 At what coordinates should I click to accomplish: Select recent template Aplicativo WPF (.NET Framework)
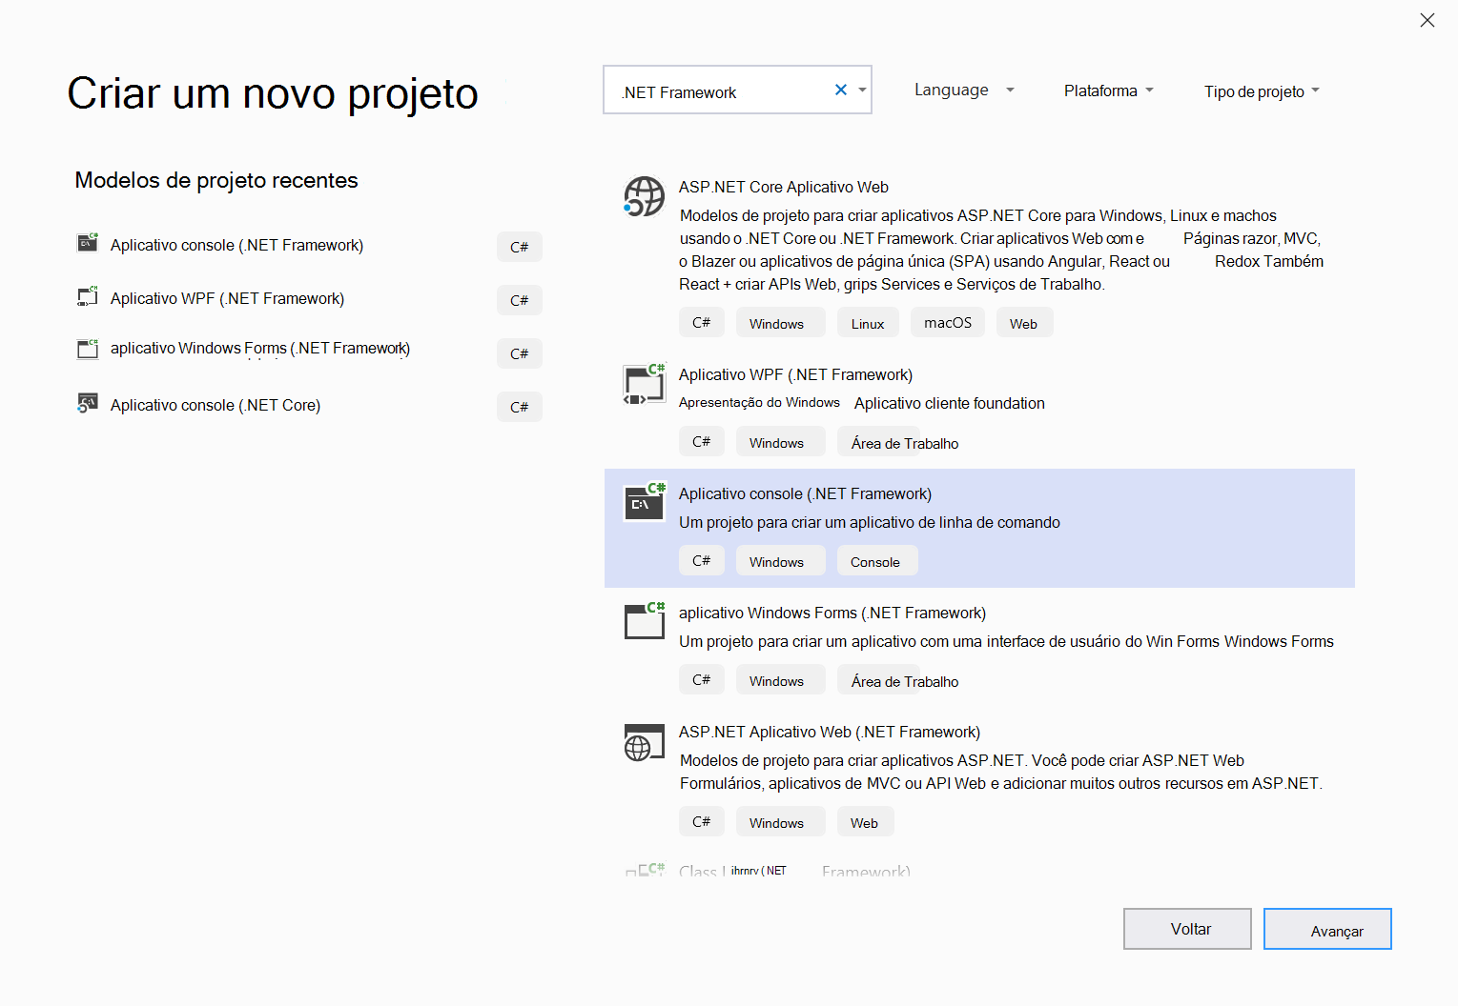click(x=227, y=298)
